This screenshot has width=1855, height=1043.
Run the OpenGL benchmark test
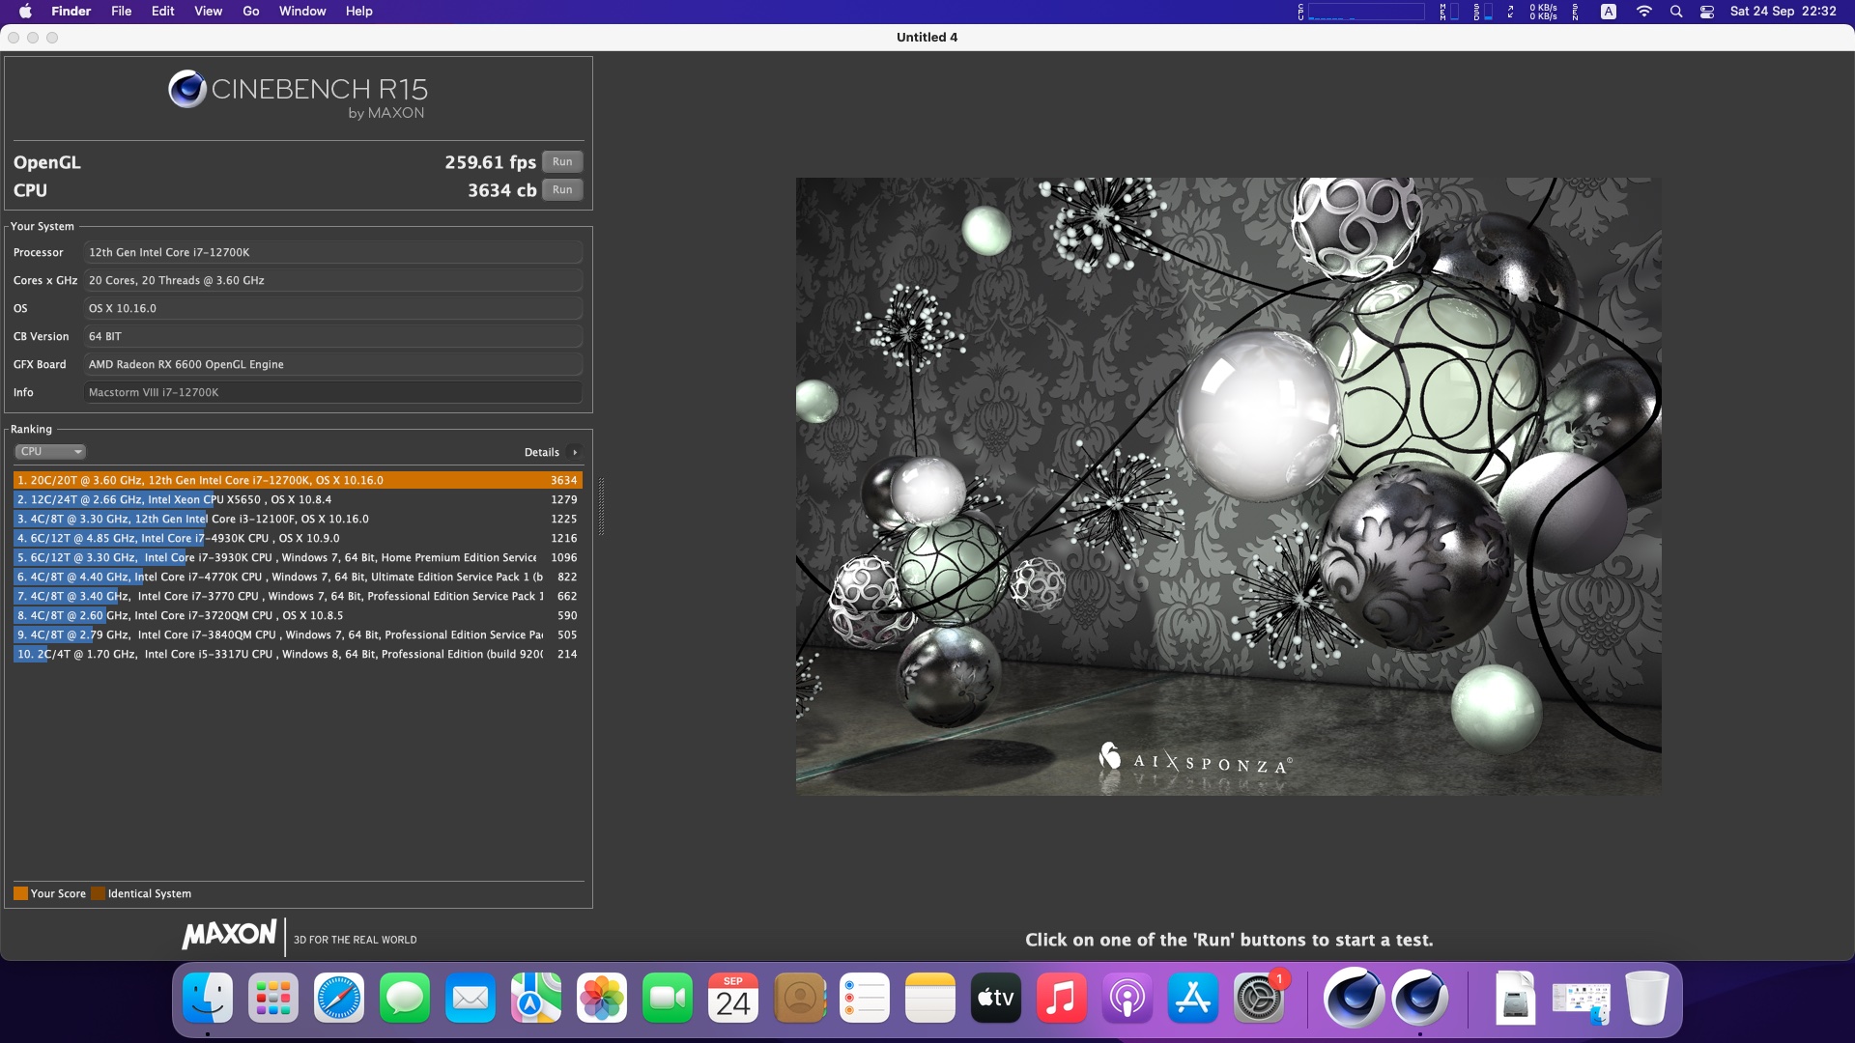click(562, 161)
